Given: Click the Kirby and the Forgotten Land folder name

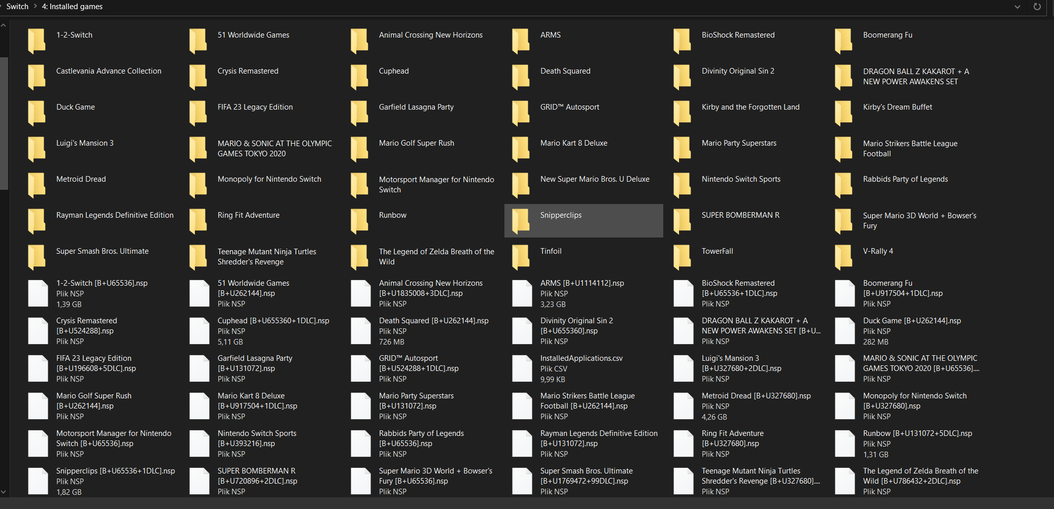Looking at the screenshot, I should (x=751, y=107).
